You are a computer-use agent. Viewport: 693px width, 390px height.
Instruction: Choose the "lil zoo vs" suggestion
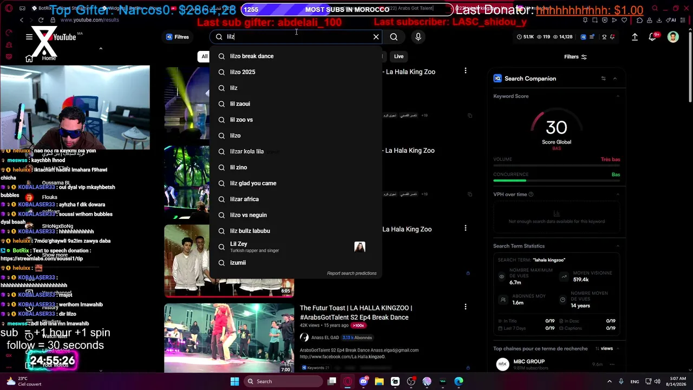[x=296, y=120]
